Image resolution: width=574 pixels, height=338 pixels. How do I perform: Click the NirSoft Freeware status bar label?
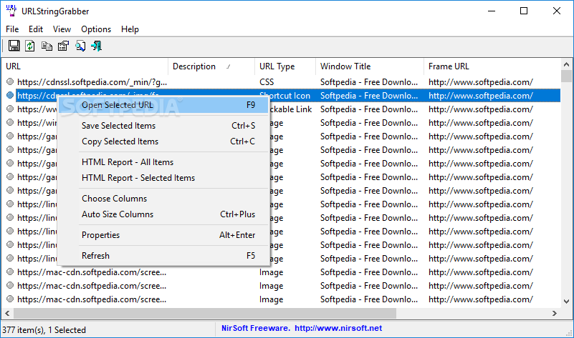[x=256, y=328]
